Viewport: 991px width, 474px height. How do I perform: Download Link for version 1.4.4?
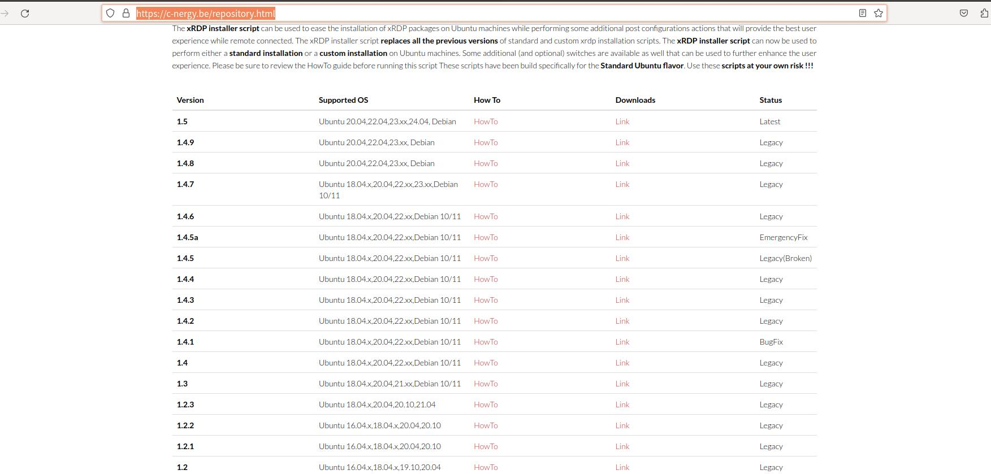click(x=622, y=279)
